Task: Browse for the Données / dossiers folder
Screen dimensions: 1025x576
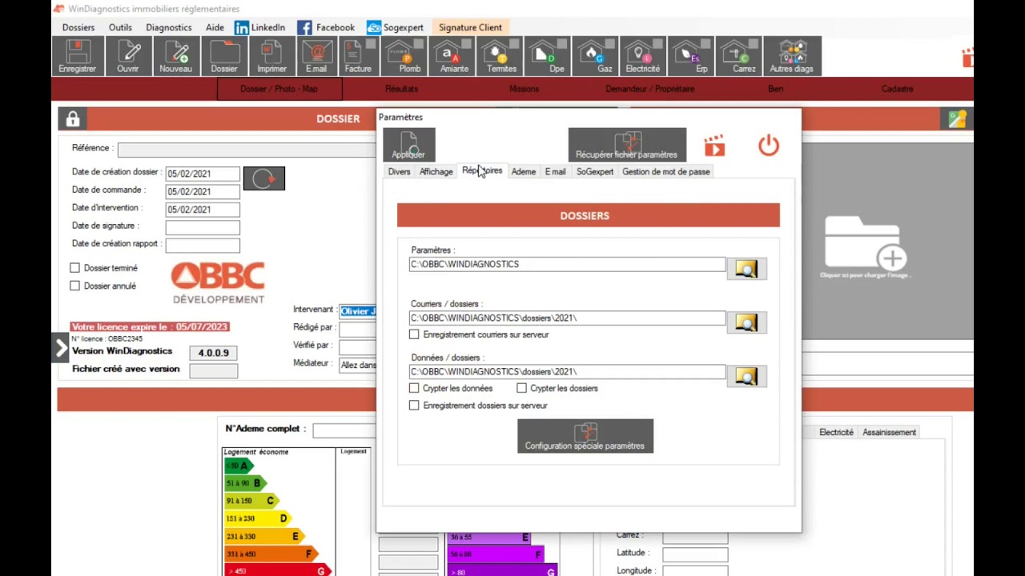Action: pyautogui.click(x=746, y=376)
